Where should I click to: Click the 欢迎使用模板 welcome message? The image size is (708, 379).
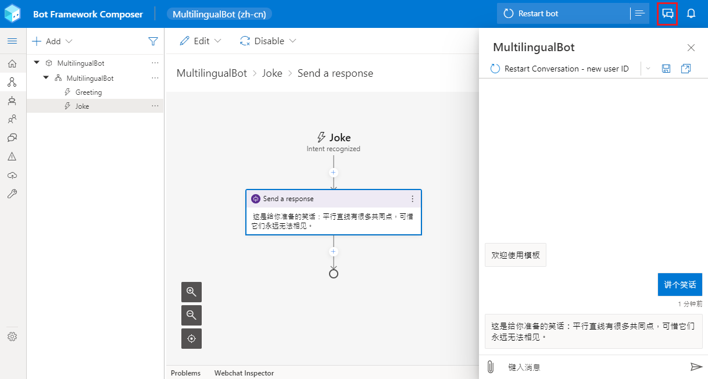pyautogui.click(x=516, y=255)
